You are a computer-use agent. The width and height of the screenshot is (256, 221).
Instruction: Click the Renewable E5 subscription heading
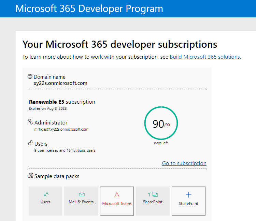(62, 102)
